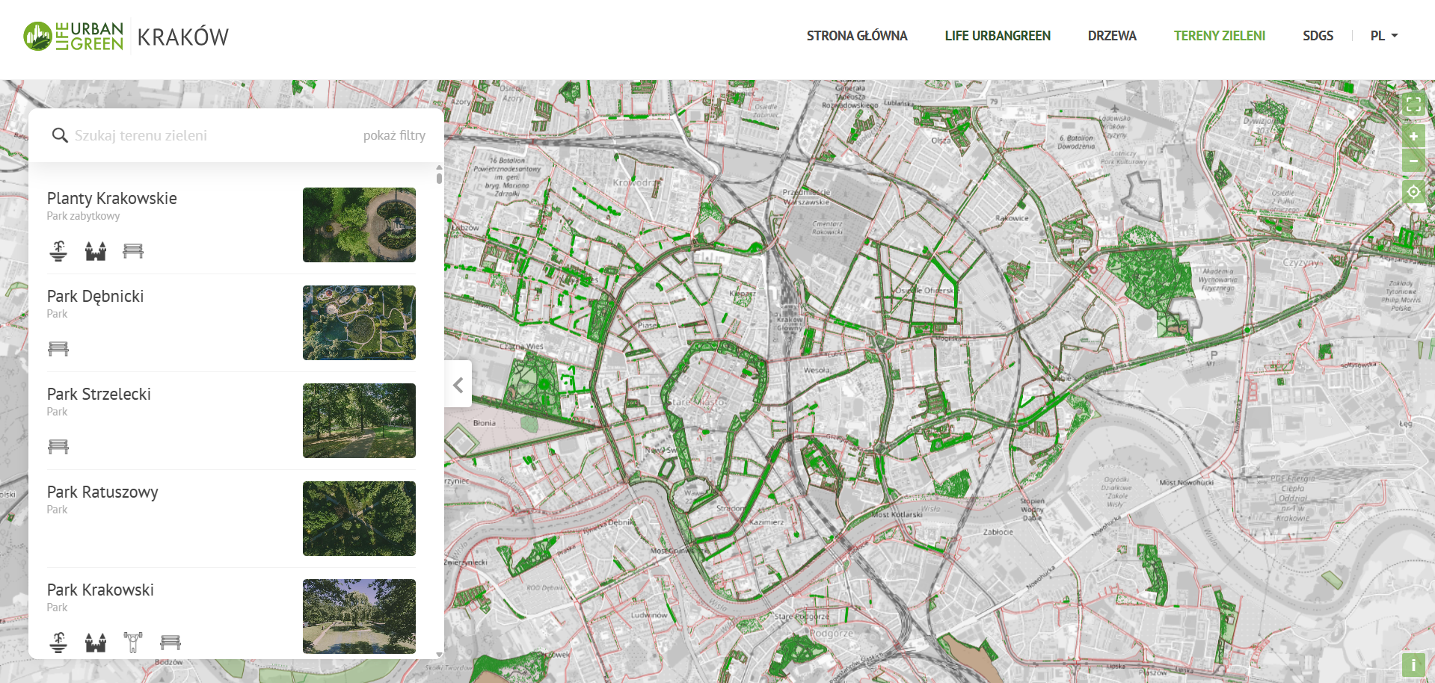Open the Drzewa menu item
The image size is (1435, 683).
point(1111,36)
